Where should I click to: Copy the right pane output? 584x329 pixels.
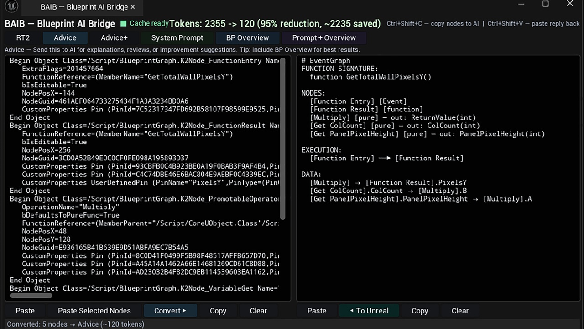tap(420, 311)
